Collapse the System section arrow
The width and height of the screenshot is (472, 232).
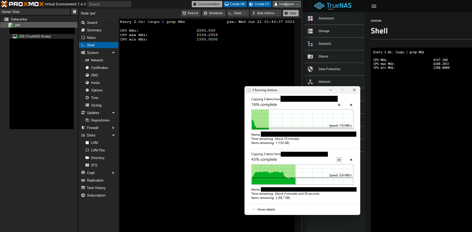[x=113, y=53]
